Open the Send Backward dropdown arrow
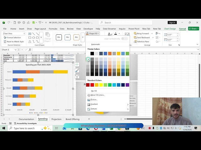This screenshot has width=201, height=150. coord(153,37)
